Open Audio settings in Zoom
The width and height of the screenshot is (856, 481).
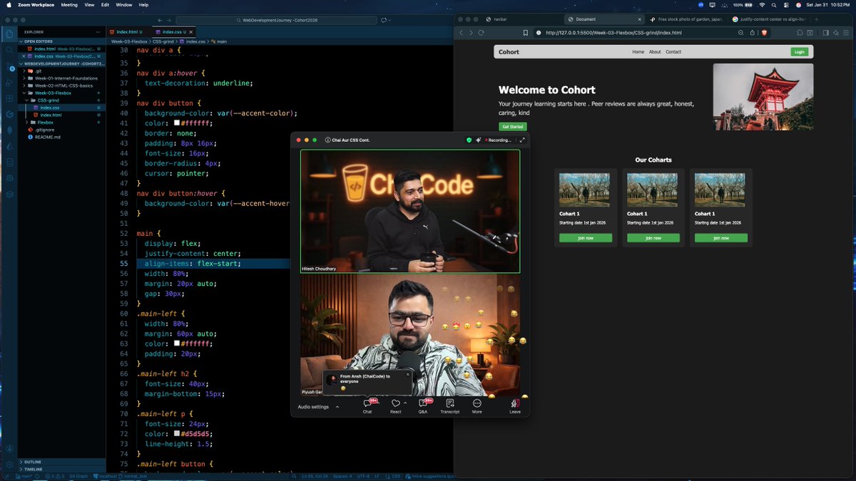[314, 407]
